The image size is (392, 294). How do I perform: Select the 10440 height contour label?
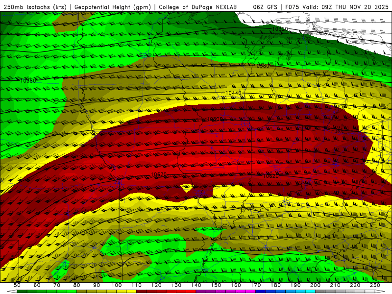point(233,93)
